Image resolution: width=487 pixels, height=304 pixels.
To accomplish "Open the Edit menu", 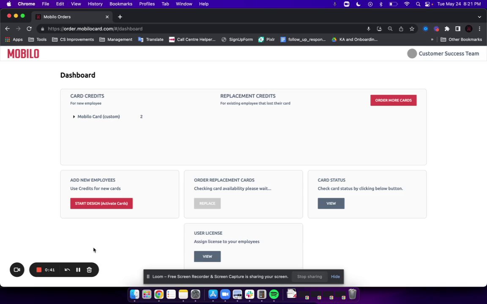I will [x=60, y=4].
